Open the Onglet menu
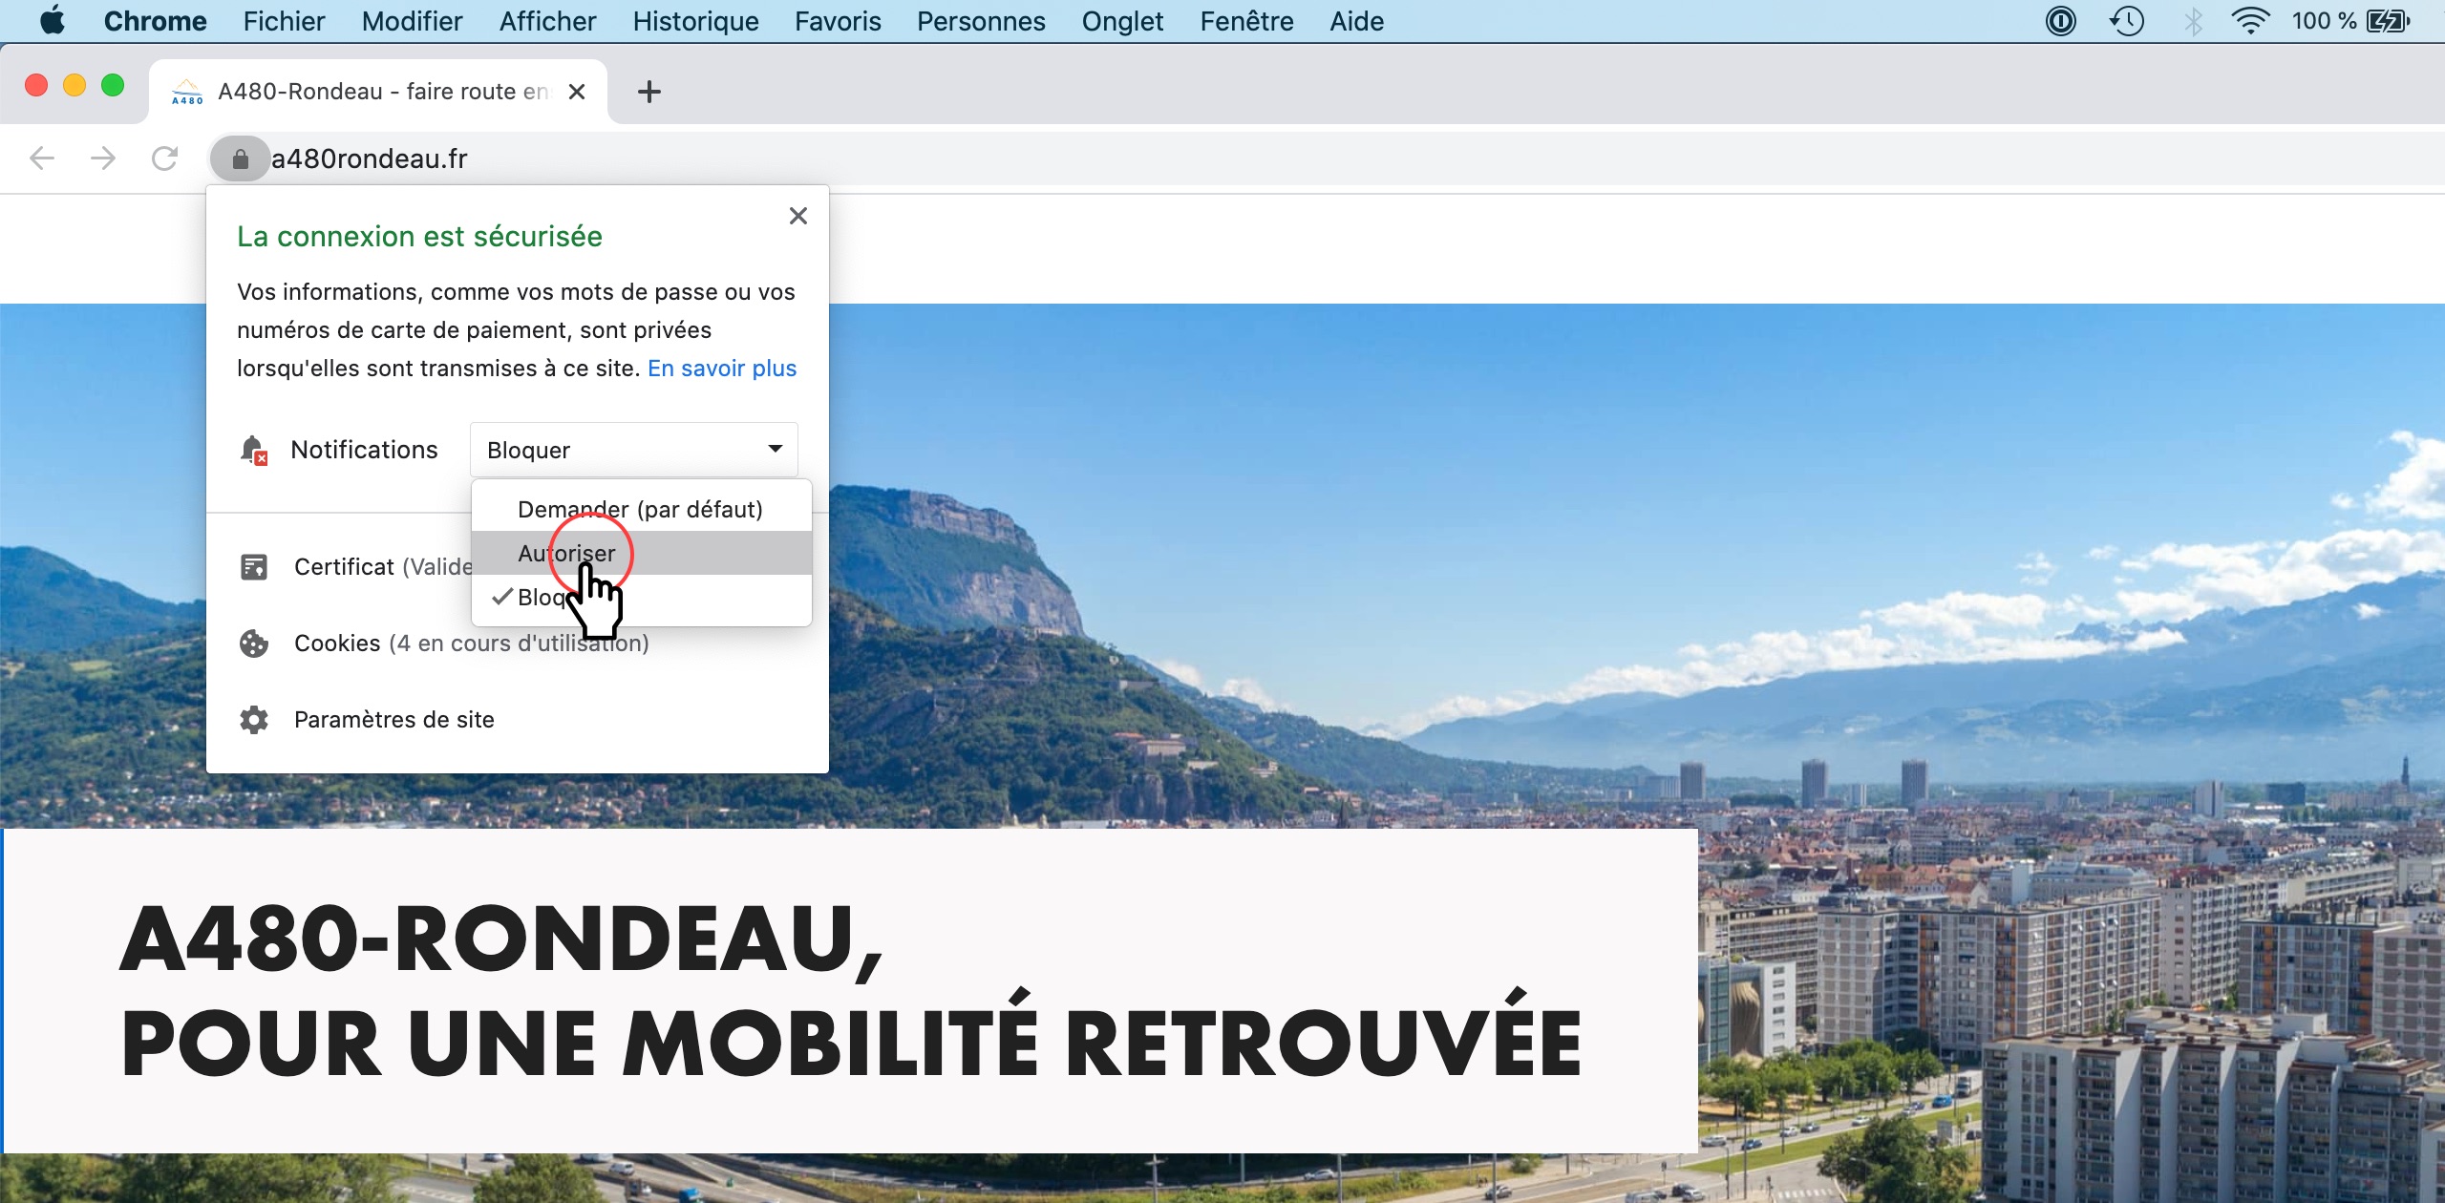Viewport: 2445px width, 1203px height. [x=1122, y=21]
